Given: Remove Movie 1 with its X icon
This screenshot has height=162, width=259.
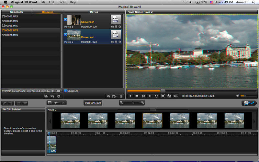Looking at the screenshot, I should pyautogui.click(x=120, y=27).
